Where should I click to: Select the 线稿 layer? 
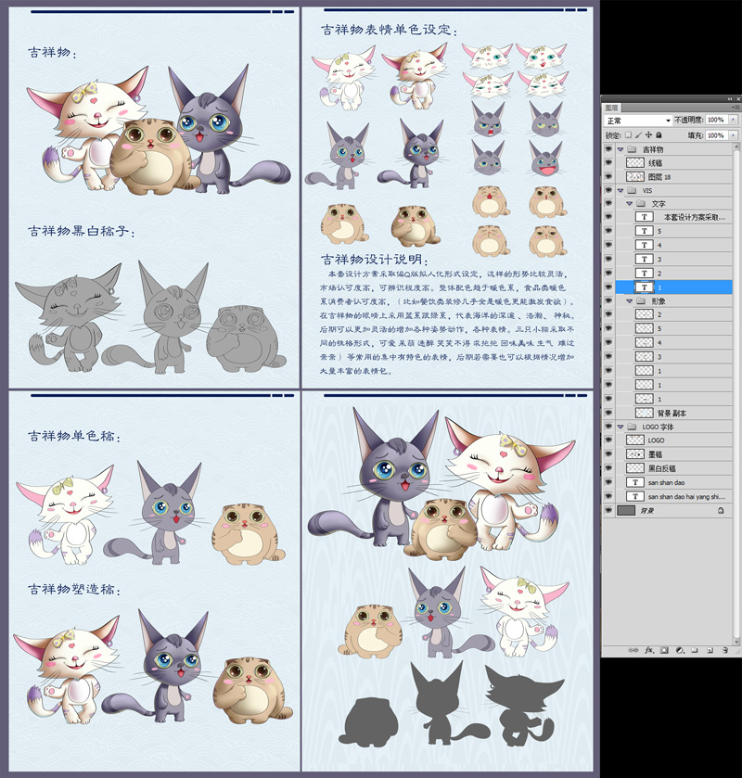pos(674,163)
